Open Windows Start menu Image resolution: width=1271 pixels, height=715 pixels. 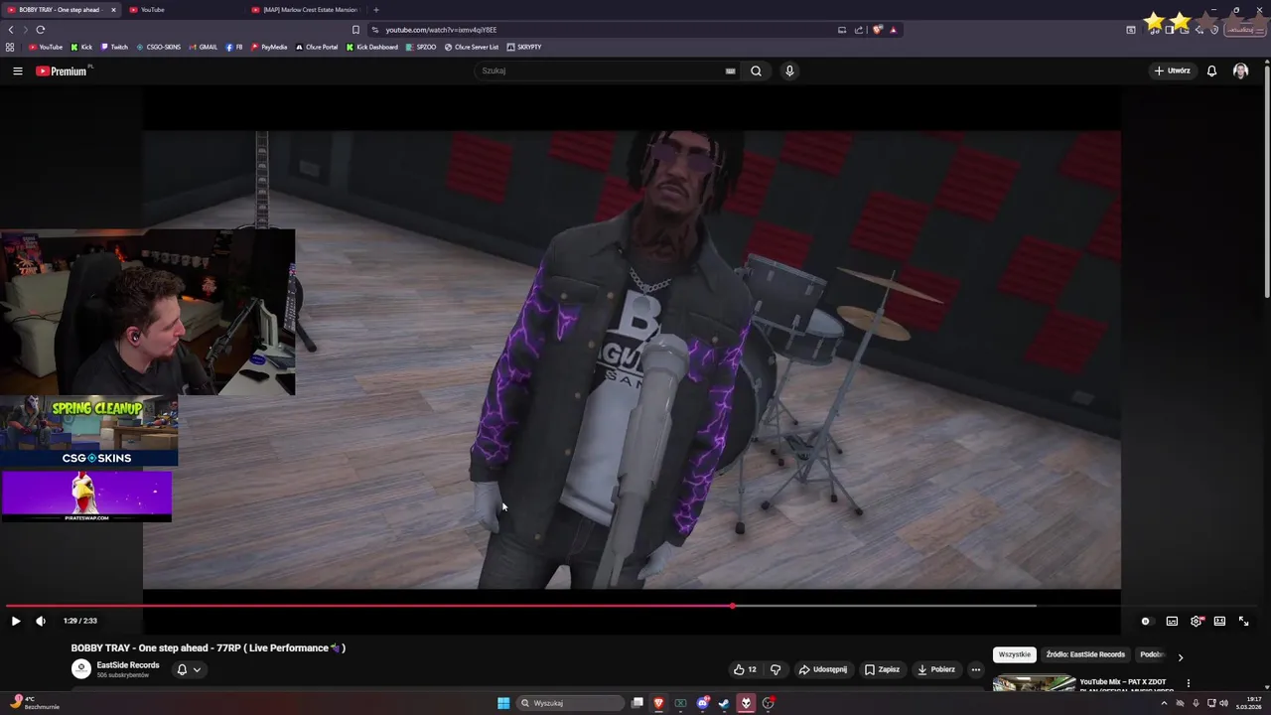click(503, 703)
